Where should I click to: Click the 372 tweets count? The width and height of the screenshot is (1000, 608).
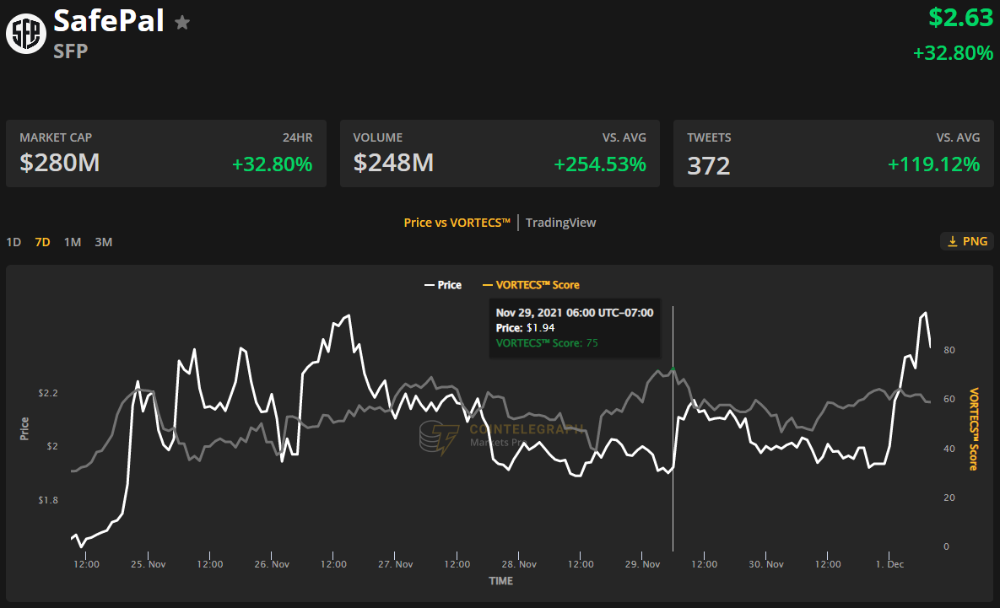pyautogui.click(x=708, y=165)
